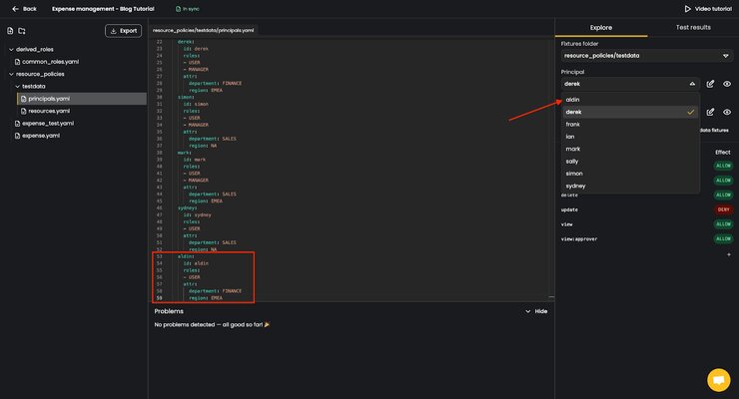
Task: Play the Video tutorial
Action: pyautogui.click(x=708, y=8)
